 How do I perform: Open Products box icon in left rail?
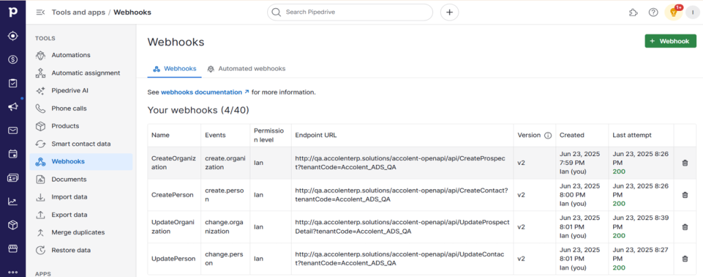click(12, 225)
